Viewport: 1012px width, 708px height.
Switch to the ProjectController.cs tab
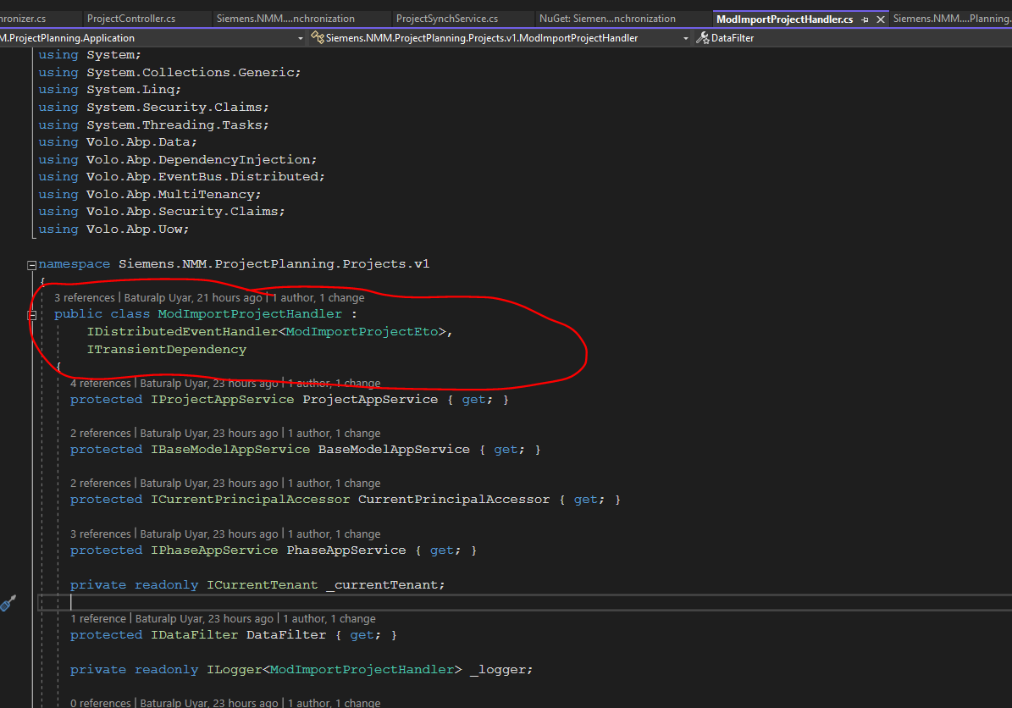[131, 19]
